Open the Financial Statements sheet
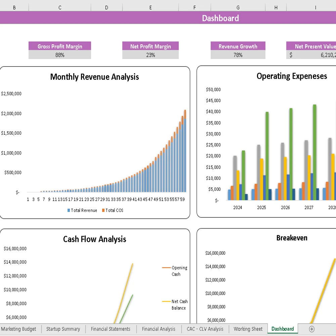This screenshot has width=336, height=336. (x=111, y=329)
